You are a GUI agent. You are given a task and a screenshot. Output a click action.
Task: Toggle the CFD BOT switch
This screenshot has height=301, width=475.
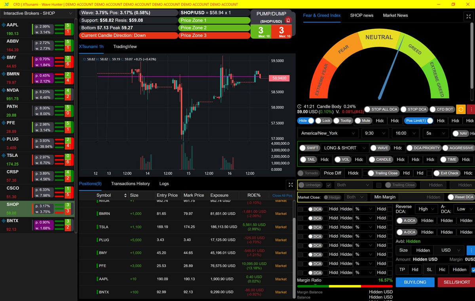(x=443, y=109)
